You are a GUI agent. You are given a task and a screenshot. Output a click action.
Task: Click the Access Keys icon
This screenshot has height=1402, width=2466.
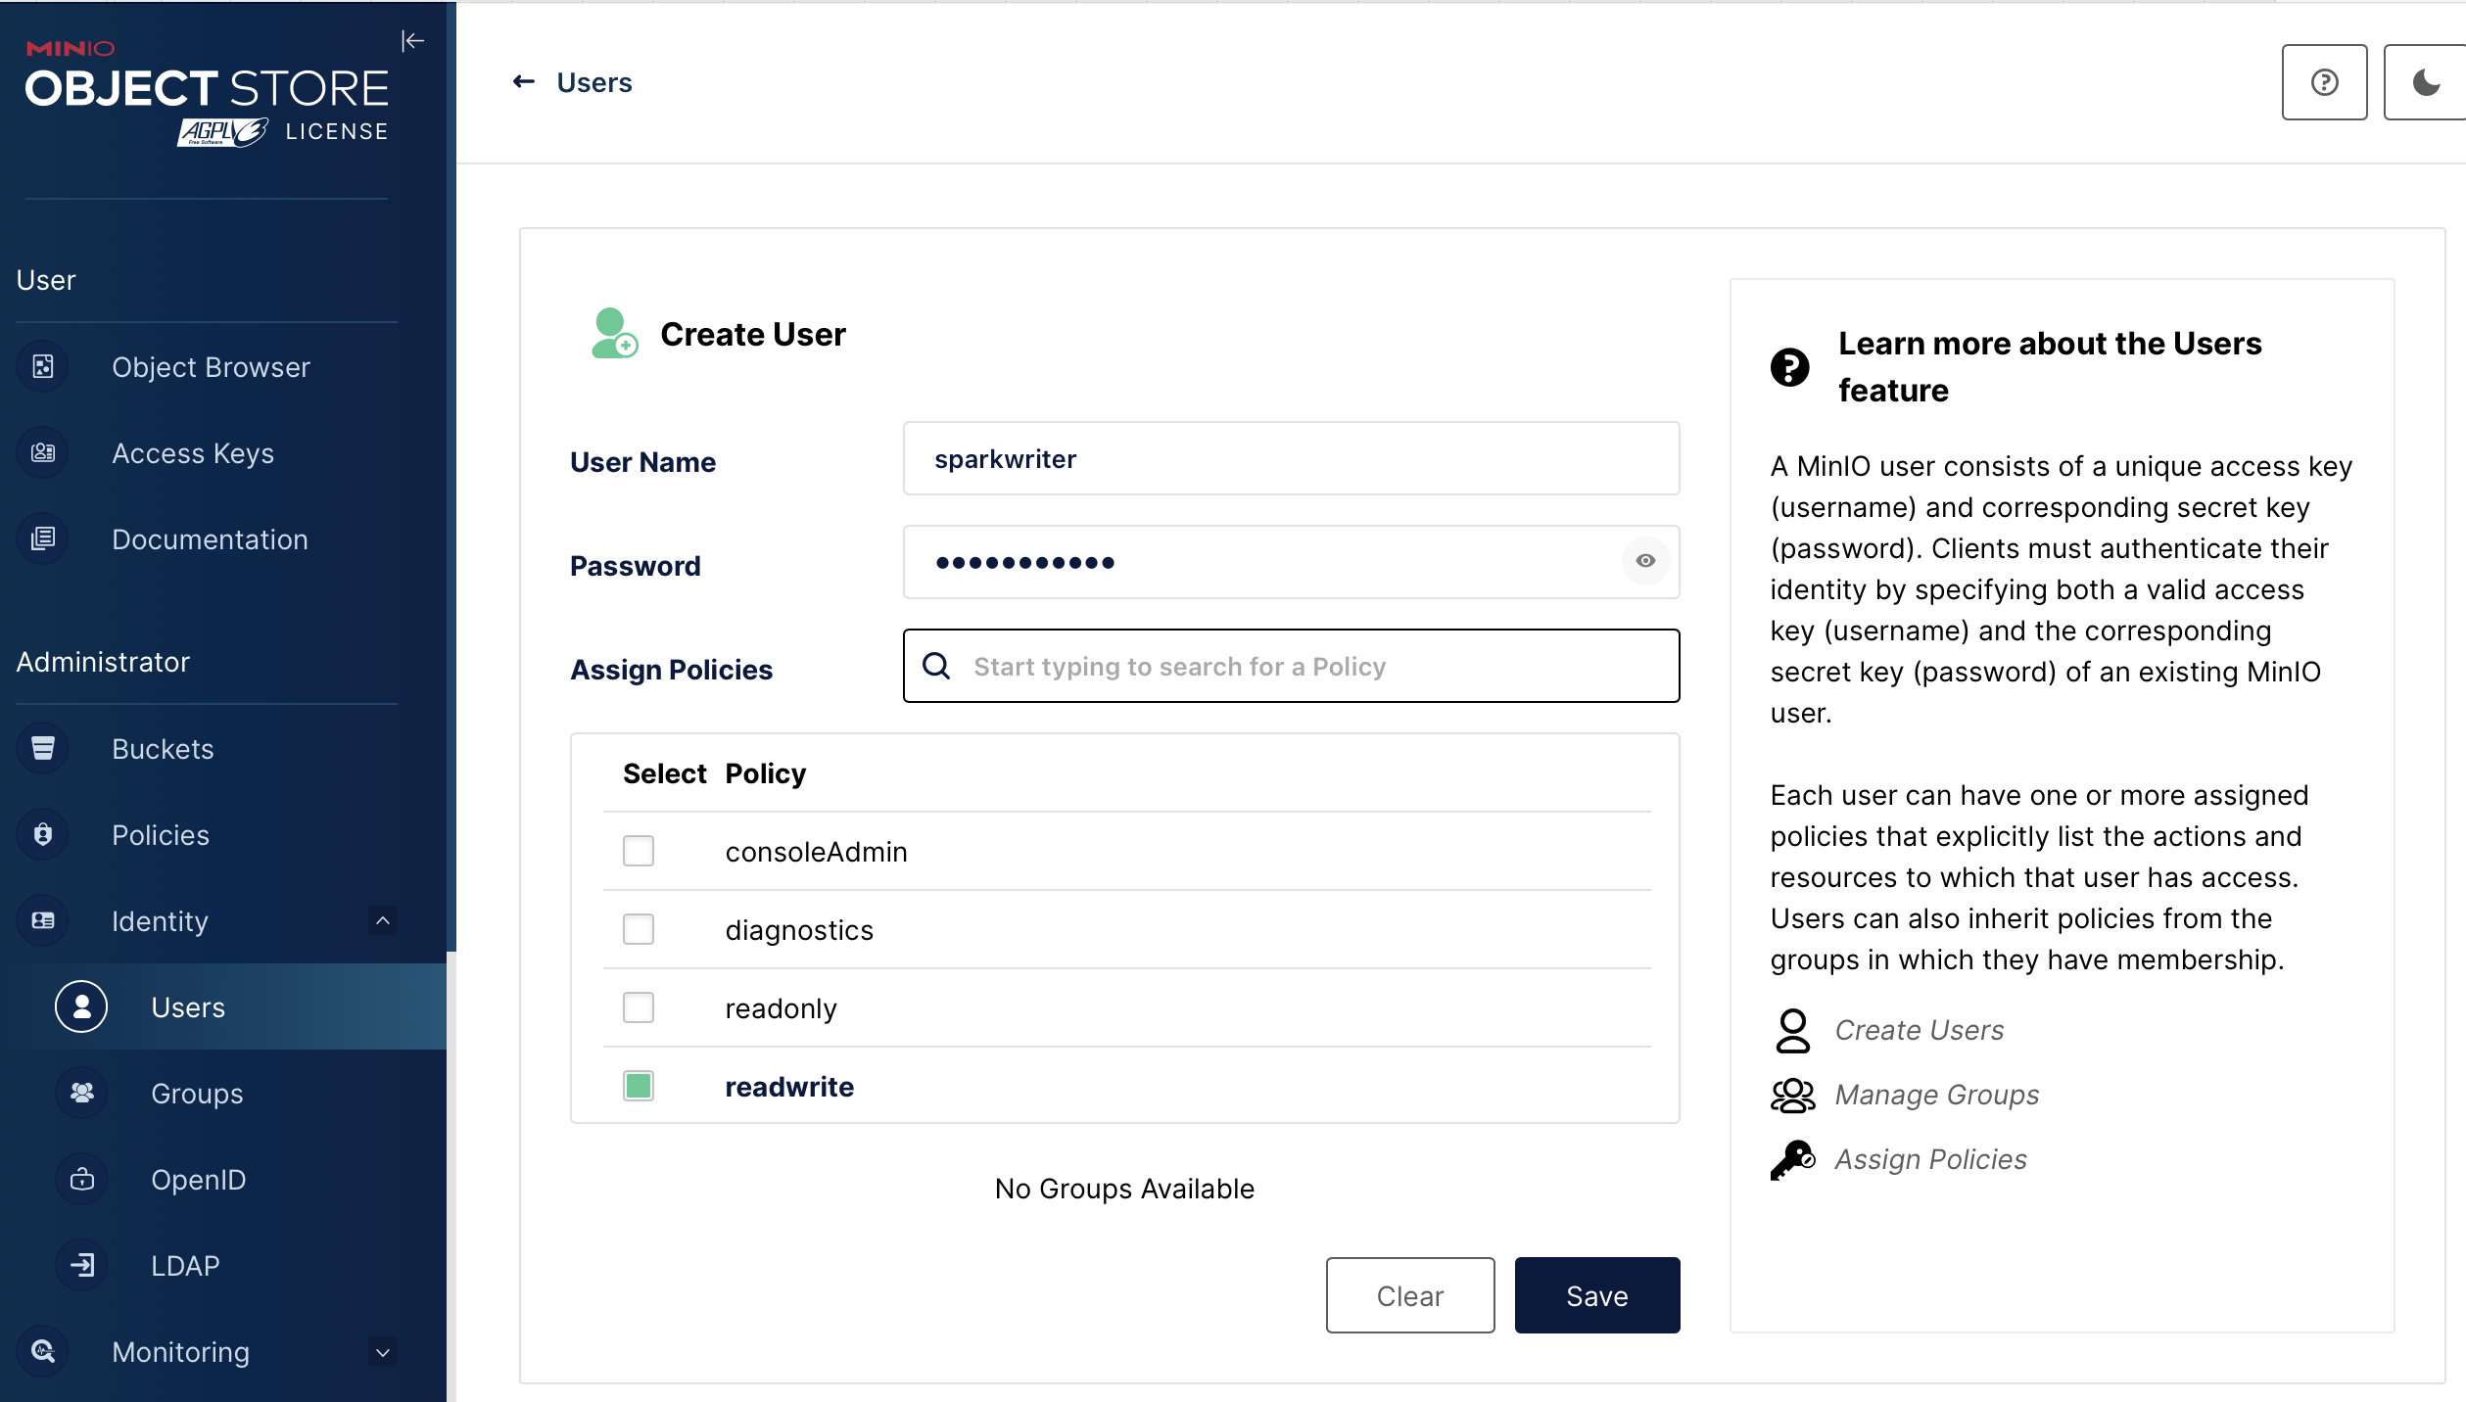coord(43,453)
